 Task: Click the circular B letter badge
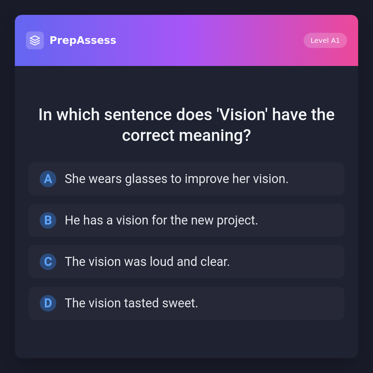48,220
